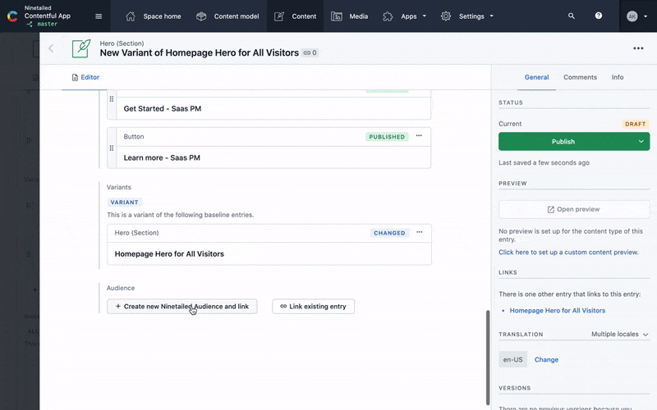Click the VARIANT tag label
The image size is (657, 410).
pos(125,202)
